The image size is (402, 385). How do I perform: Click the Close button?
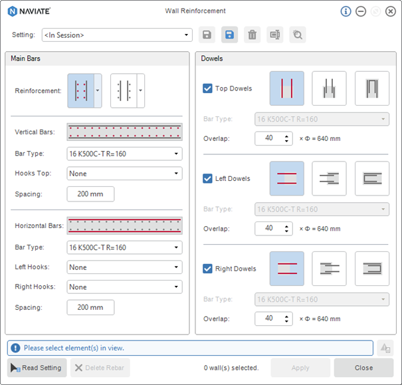coord(363,368)
